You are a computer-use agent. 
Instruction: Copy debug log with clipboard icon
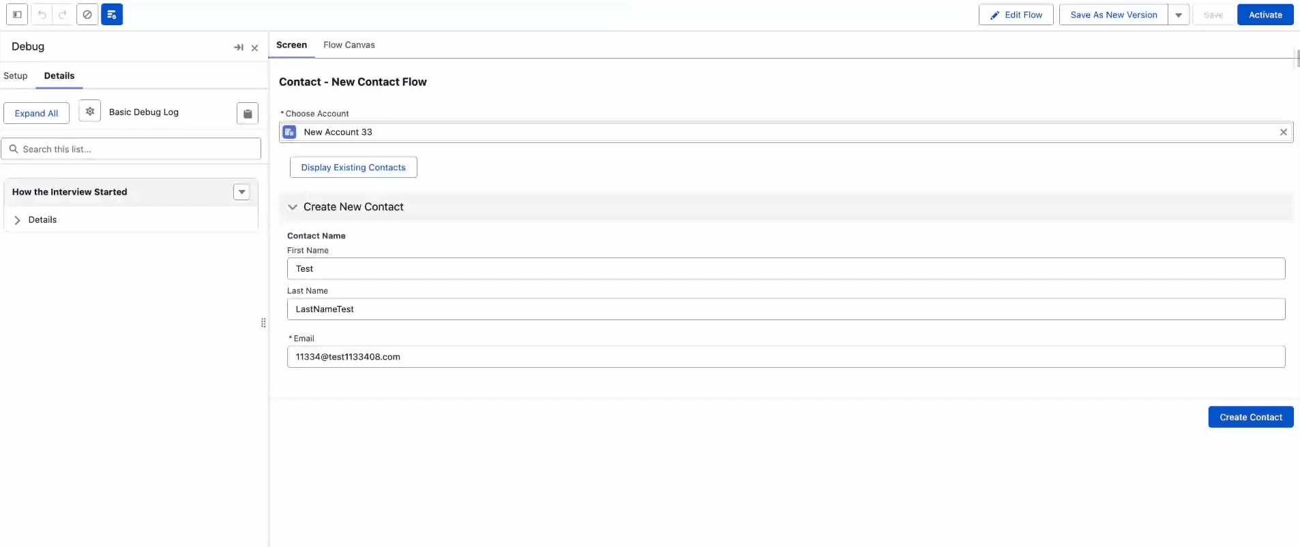pos(248,113)
